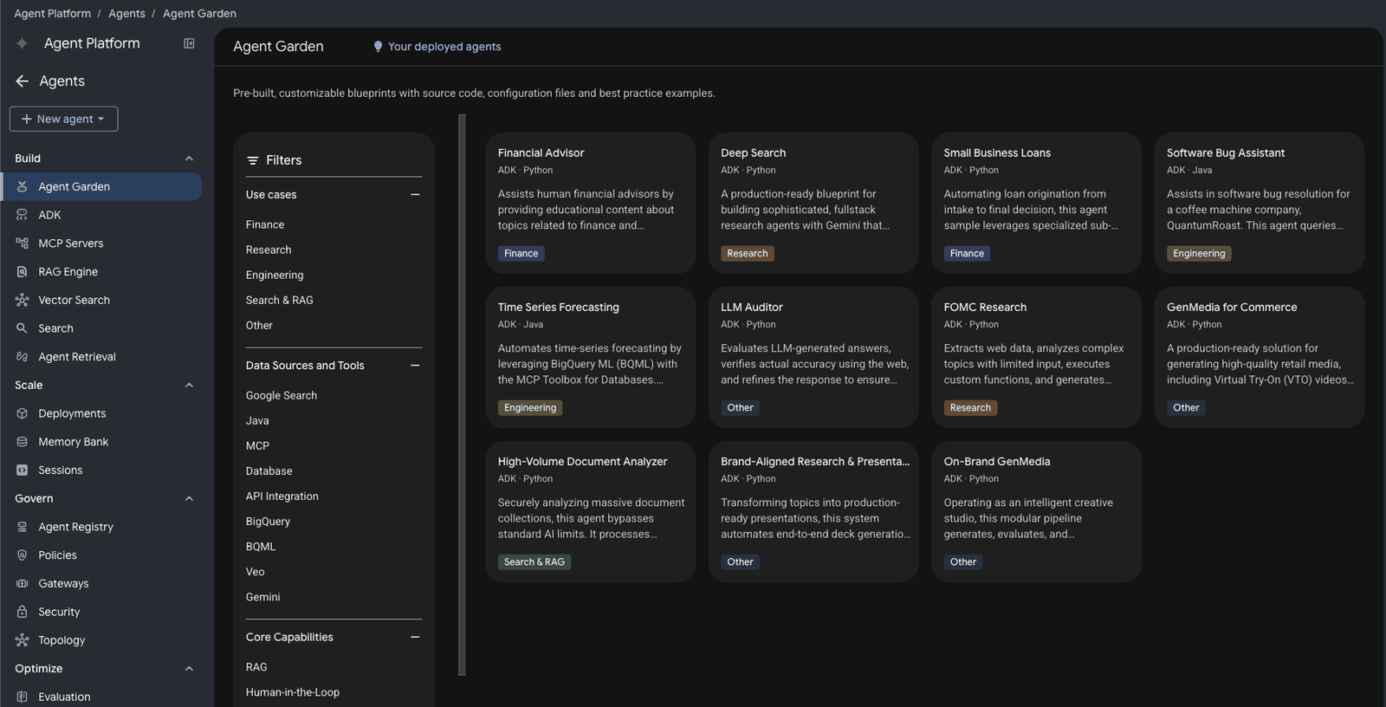Click the Topology sidebar icon
The height and width of the screenshot is (707, 1386).
pyautogui.click(x=23, y=640)
